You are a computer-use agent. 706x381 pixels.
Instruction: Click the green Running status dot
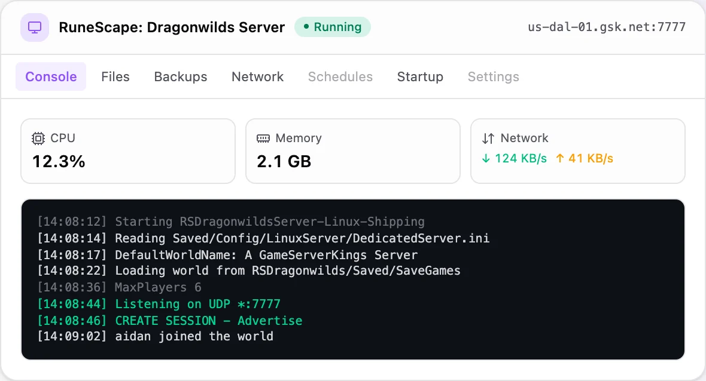[x=306, y=27]
